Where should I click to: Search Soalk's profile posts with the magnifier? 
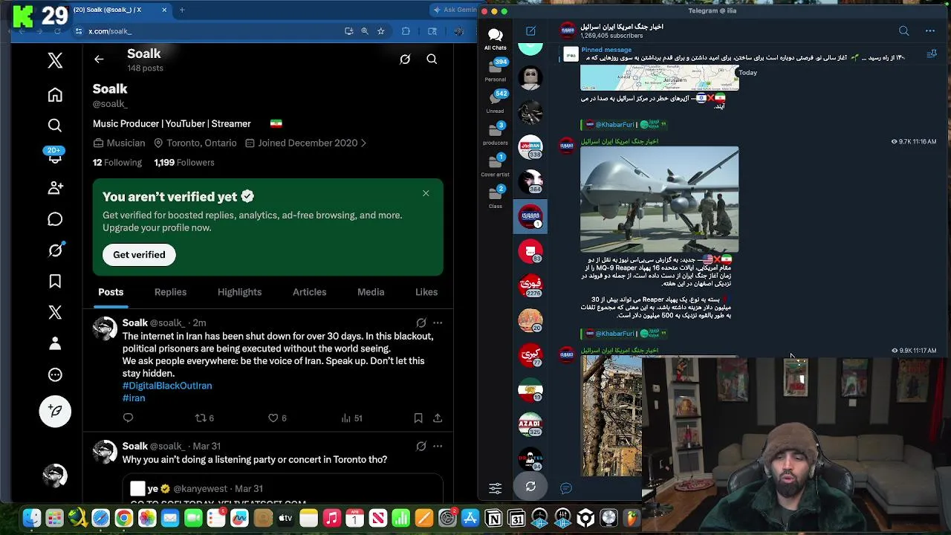coord(432,59)
